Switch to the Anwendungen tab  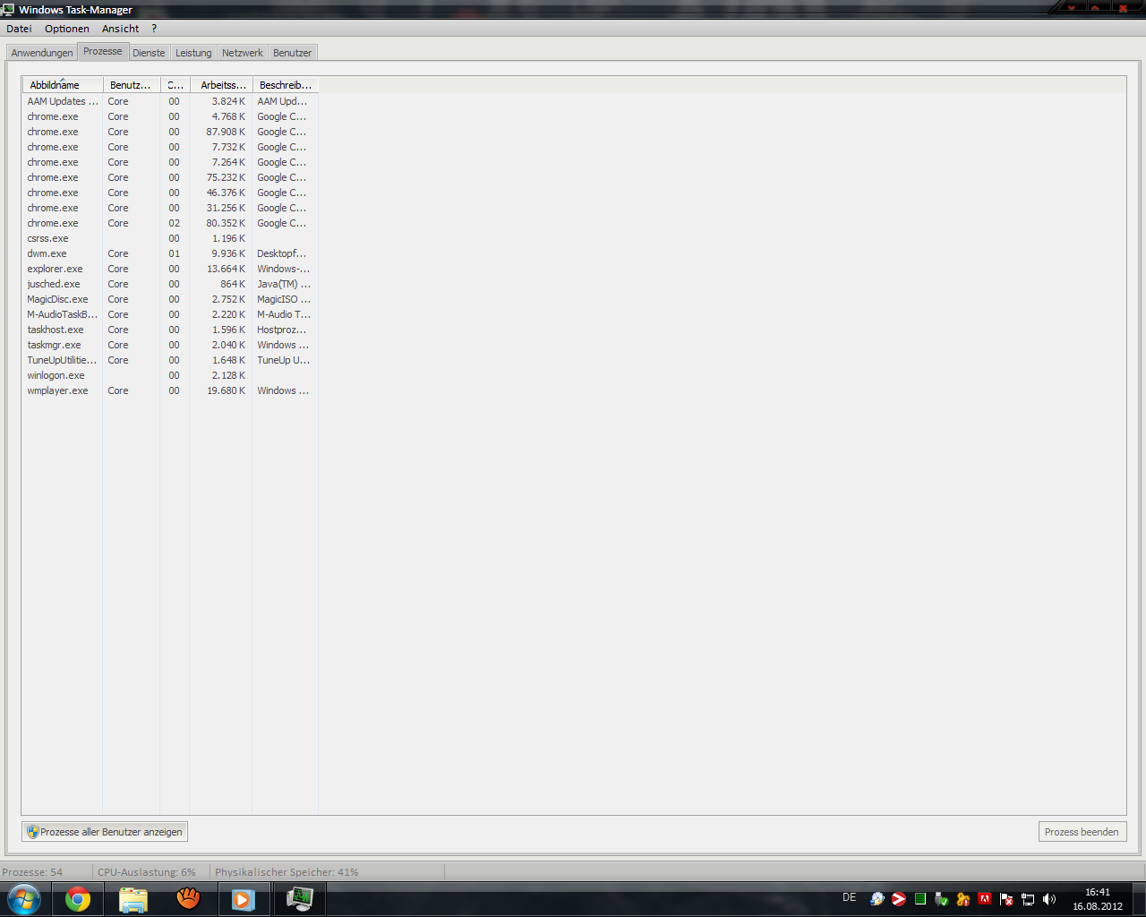42,53
